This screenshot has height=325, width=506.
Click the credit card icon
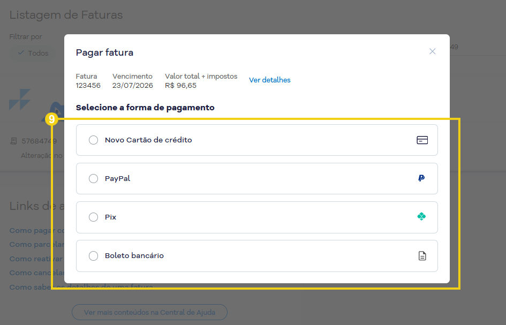pos(422,140)
